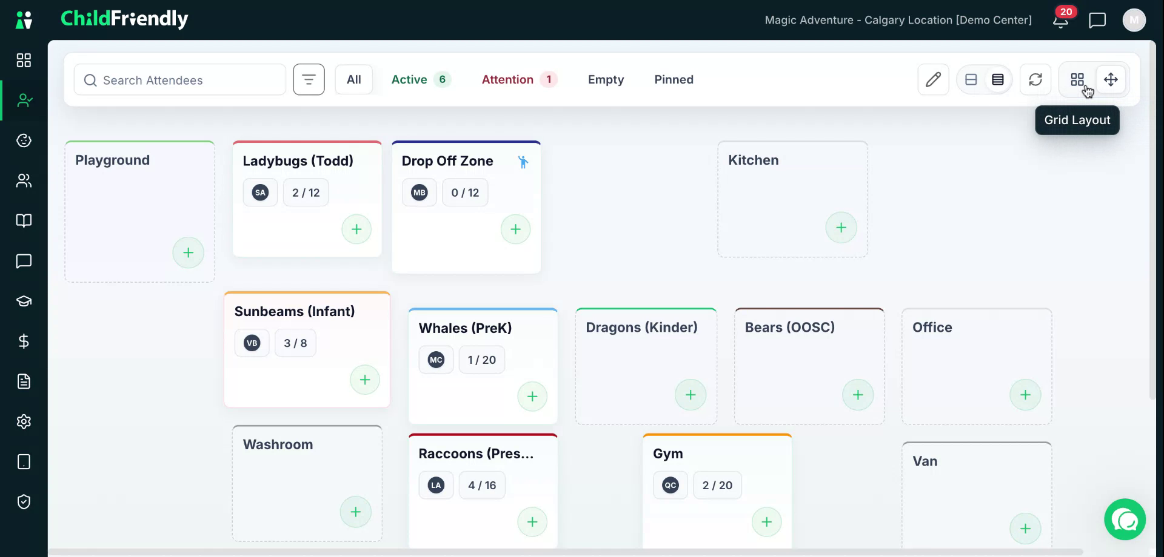Add attendee to Ladybugs (Todd) room
The height and width of the screenshot is (557, 1164).
tap(356, 229)
